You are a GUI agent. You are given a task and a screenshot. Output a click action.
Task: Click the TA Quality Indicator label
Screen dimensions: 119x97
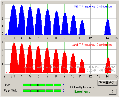point(82,87)
